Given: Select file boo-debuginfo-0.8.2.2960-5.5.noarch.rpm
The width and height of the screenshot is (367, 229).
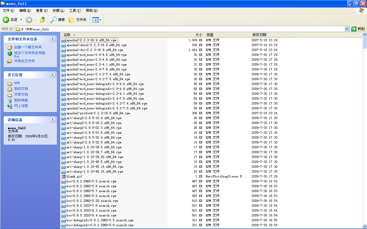Looking at the screenshot, I should point(100,220).
